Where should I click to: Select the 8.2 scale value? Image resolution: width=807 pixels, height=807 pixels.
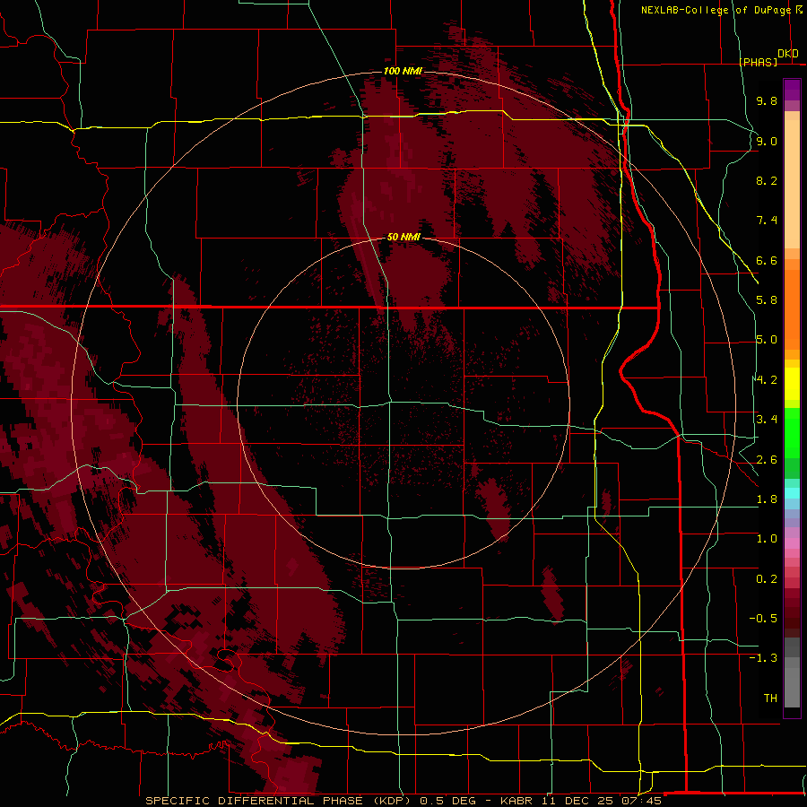coord(767,180)
